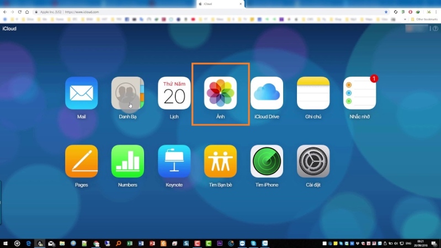Open the blurred account name menu
Screen dimensions: 441x248
417,28
